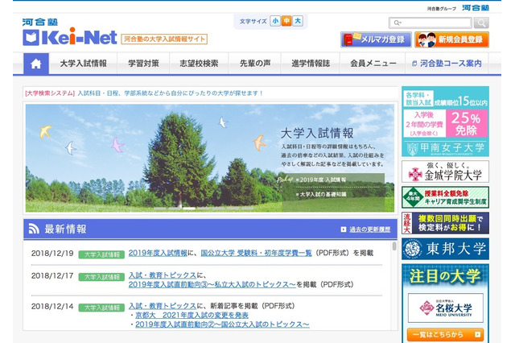
Task: Open the 会員メニュー menu
Action: pos(373,64)
